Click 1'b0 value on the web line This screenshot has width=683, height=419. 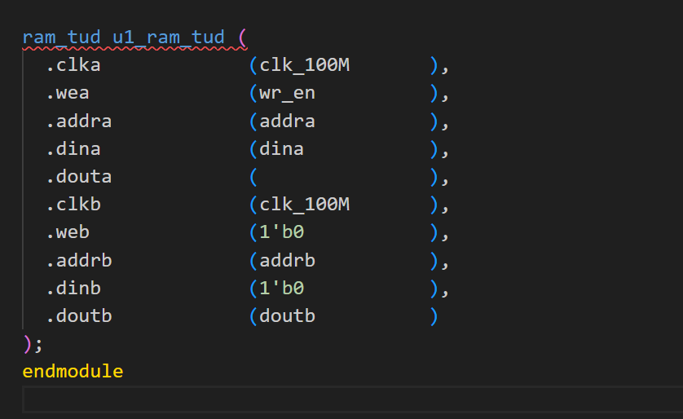coord(282,232)
